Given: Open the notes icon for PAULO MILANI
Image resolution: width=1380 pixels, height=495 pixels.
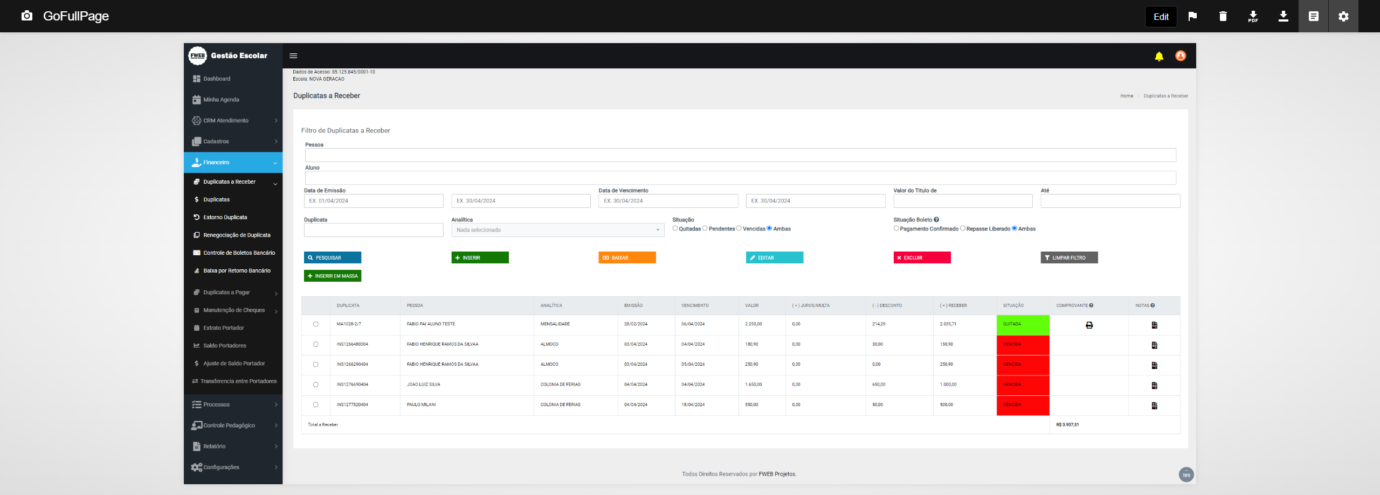Looking at the screenshot, I should pos(1154,406).
